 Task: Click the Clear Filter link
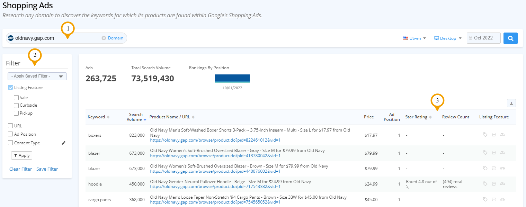pos(20,169)
